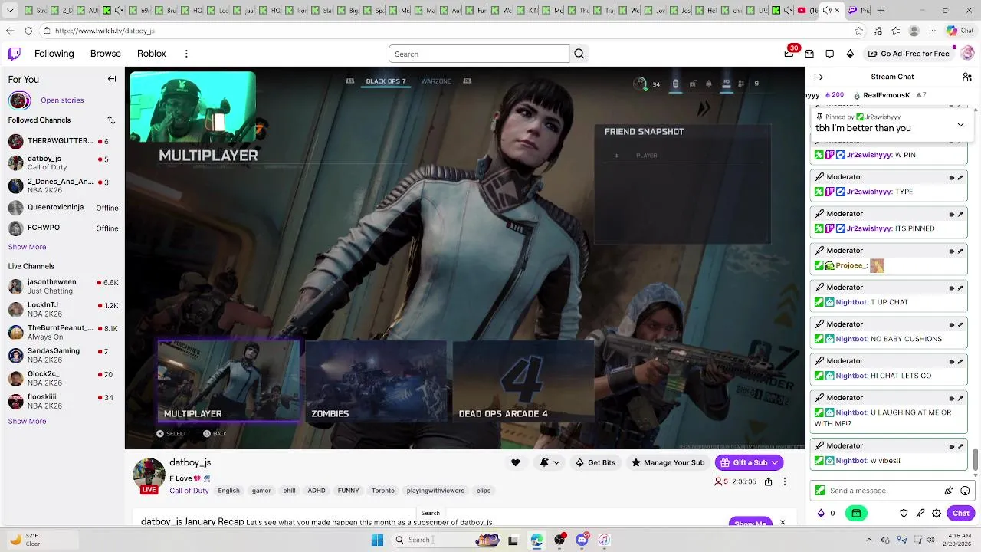Click the Get Bits diamond icon in top bar
The width and height of the screenshot is (981, 552).
coord(850,54)
